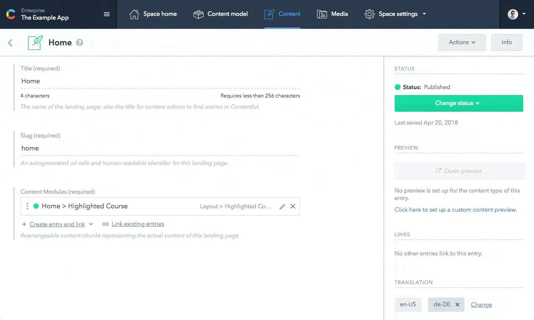Expand the Actions dropdown
This screenshot has width=534, height=320.
[x=462, y=42]
